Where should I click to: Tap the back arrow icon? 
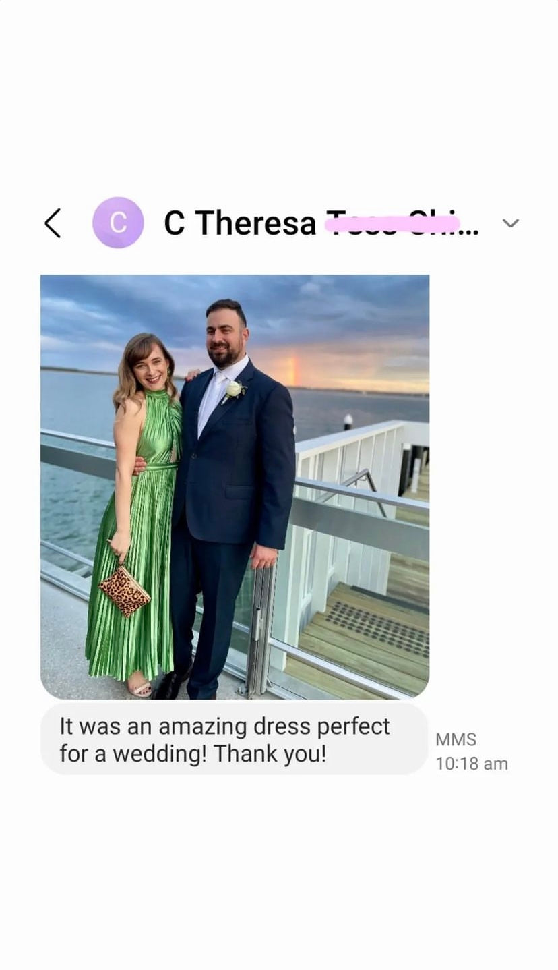53,223
